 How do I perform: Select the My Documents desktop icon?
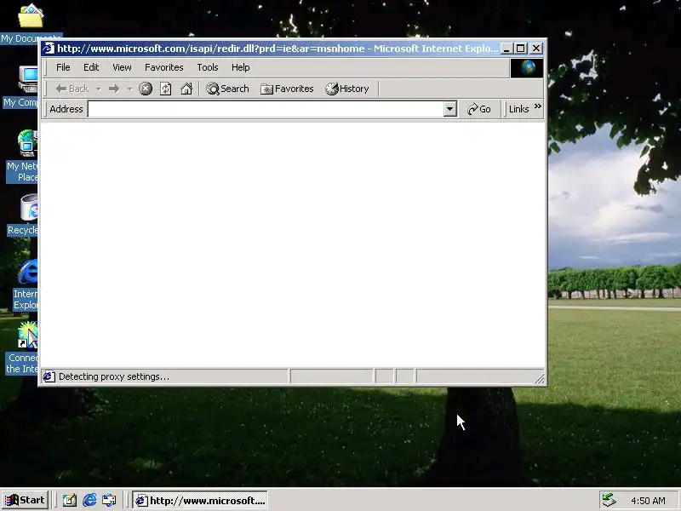(31, 24)
